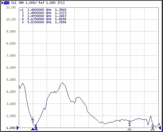The height and width of the screenshot is (132, 163).
Task: Click the 6.000 Y-axis label
Action: tap(11, 68)
